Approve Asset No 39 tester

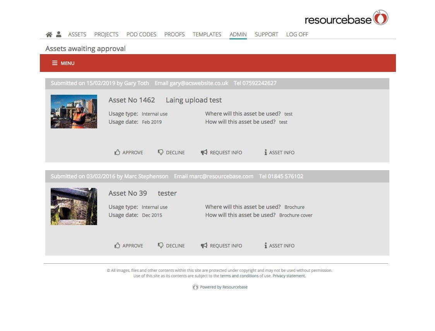click(x=129, y=246)
